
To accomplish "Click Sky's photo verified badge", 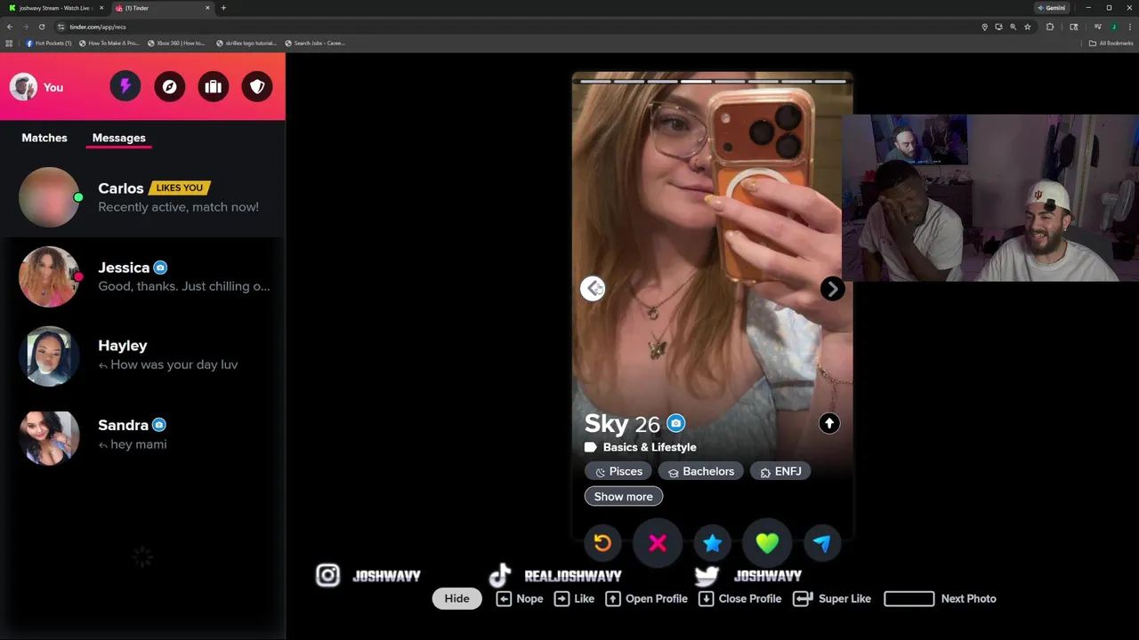I will pos(676,424).
